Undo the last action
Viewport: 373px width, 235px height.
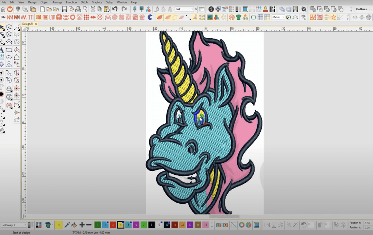point(115,9)
